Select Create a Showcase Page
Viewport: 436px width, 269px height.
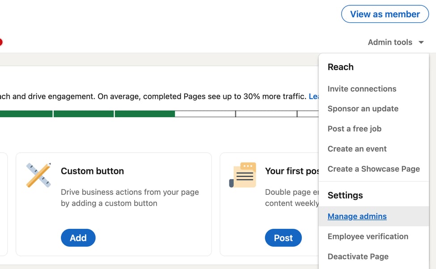[x=374, y=169]
